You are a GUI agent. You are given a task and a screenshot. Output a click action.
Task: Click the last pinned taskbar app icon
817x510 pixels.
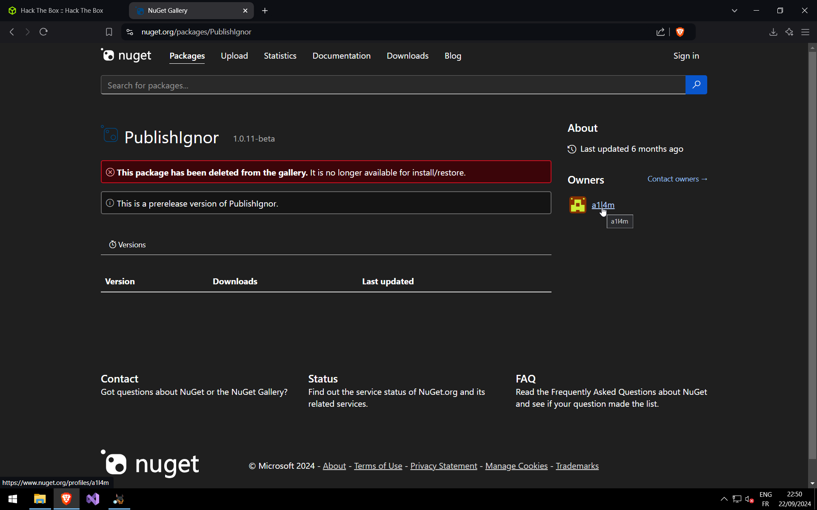point(119,499)
